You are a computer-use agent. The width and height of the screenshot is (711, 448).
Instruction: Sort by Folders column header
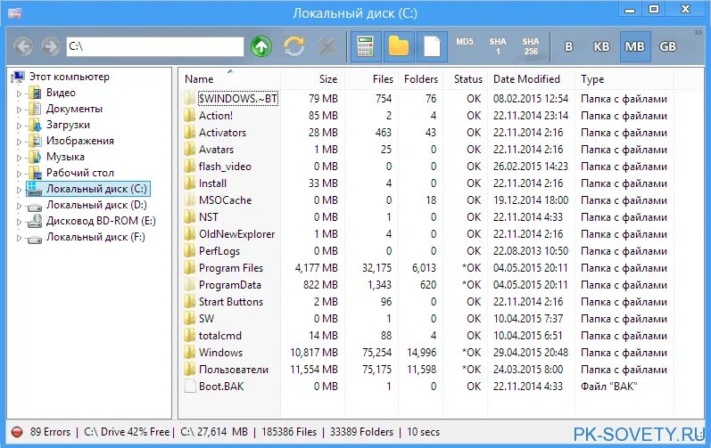coord(420,79)
